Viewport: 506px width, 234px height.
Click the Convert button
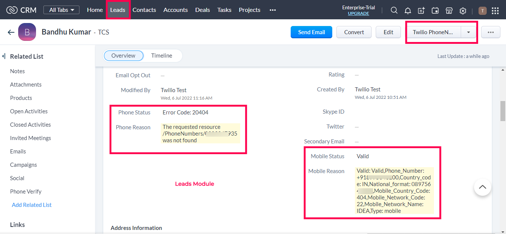click(x=354, y=32)
